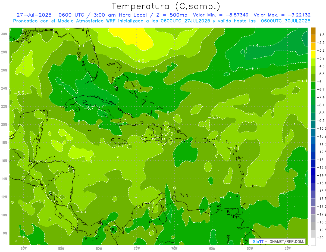Click the 80W longitude axis label
The image size is (326, 252).
coord(99,248)
